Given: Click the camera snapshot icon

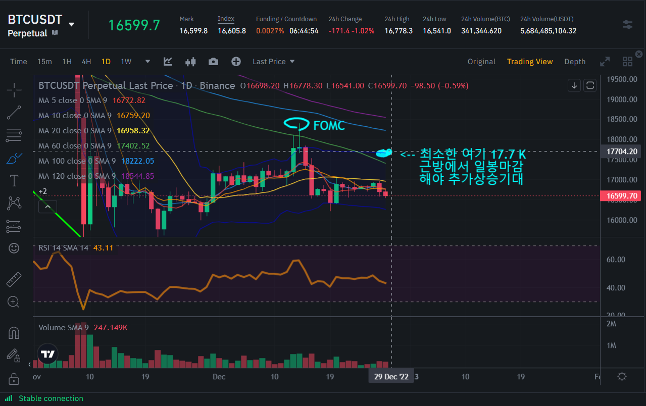Looking at the screenshot, I should (x=213, y=62).
